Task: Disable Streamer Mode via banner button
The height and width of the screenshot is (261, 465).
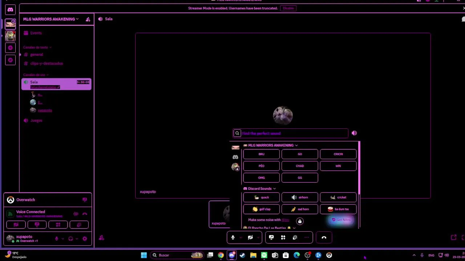Action: pyautogui.click(x=288, y=8)
